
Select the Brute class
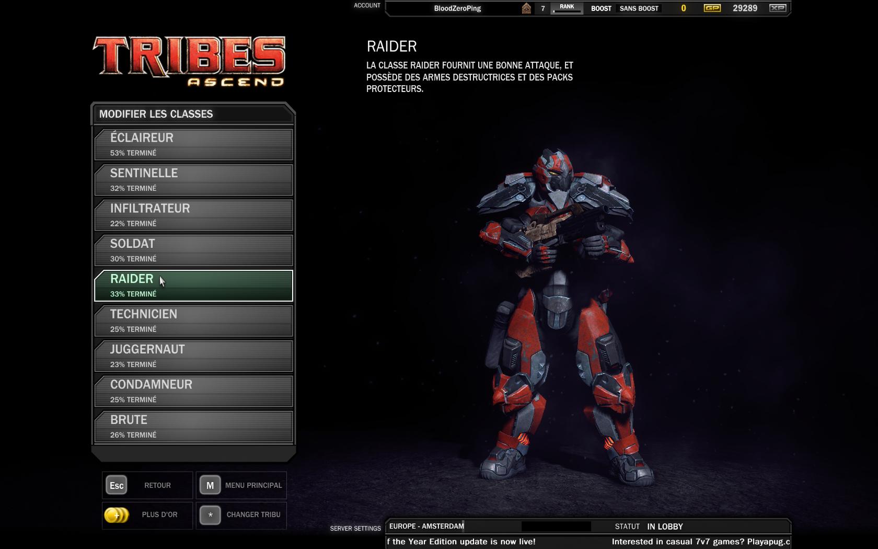(193, 426)
